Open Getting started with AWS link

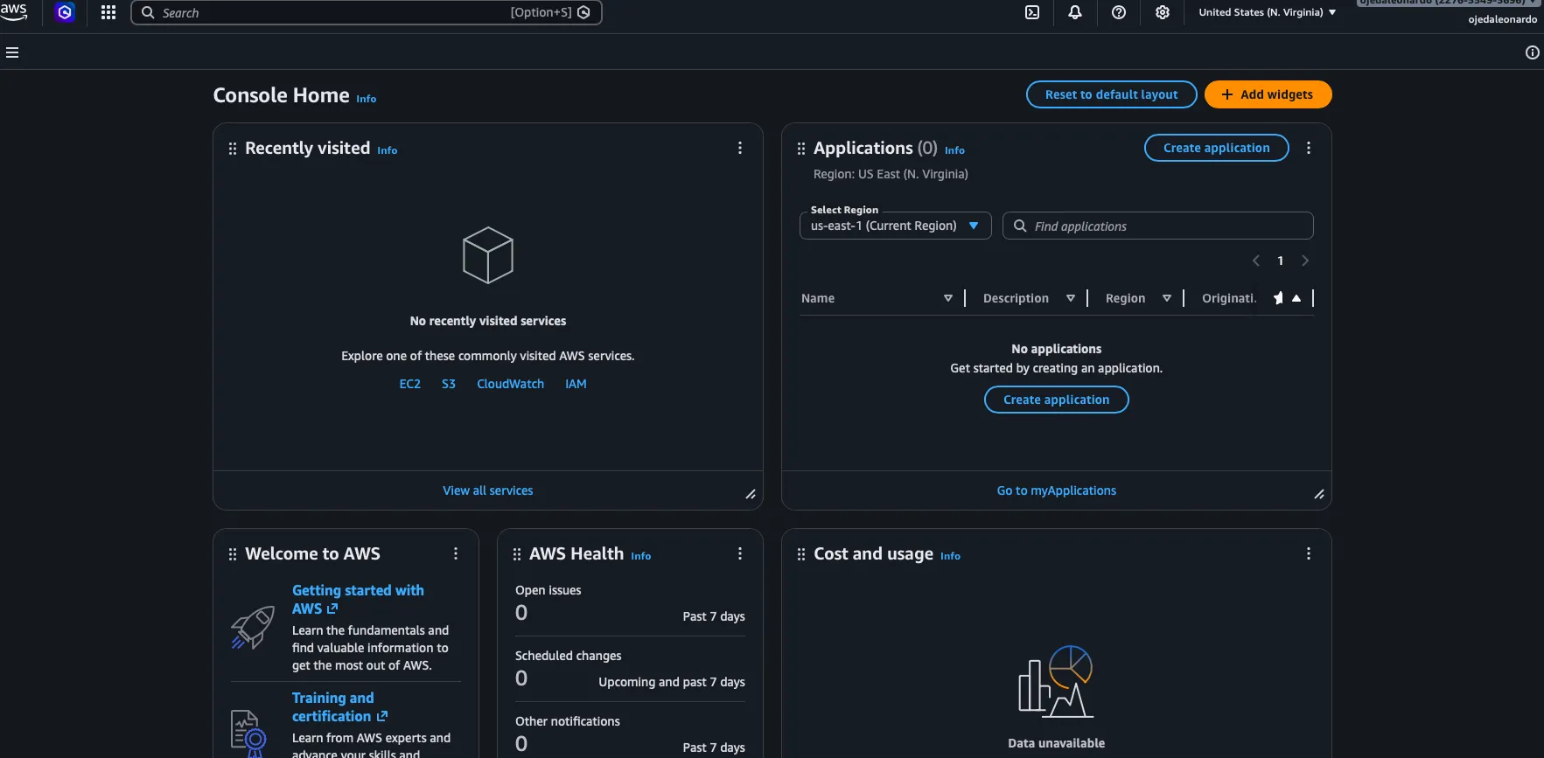point(358,600)
